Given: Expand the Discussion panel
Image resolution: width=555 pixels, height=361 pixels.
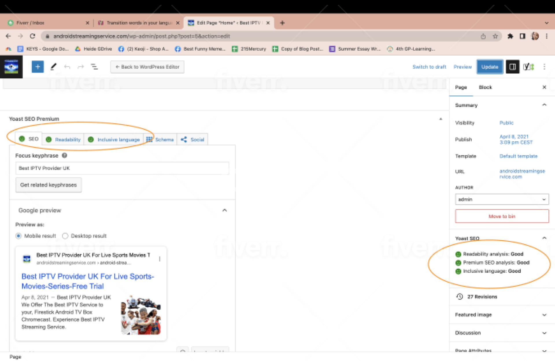Looking at the screenshot, I should tap(502, 333).
